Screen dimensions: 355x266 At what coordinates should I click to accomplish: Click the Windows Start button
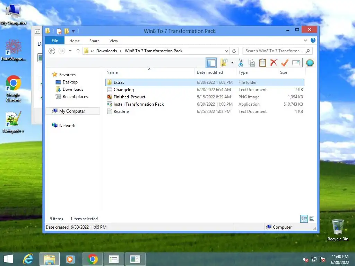[8, 259]
